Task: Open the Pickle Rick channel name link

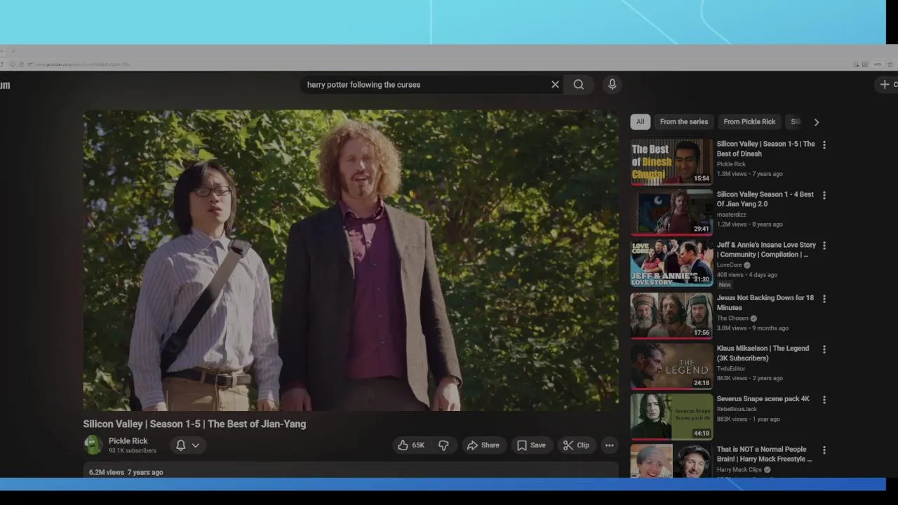Action: [128, 441]
